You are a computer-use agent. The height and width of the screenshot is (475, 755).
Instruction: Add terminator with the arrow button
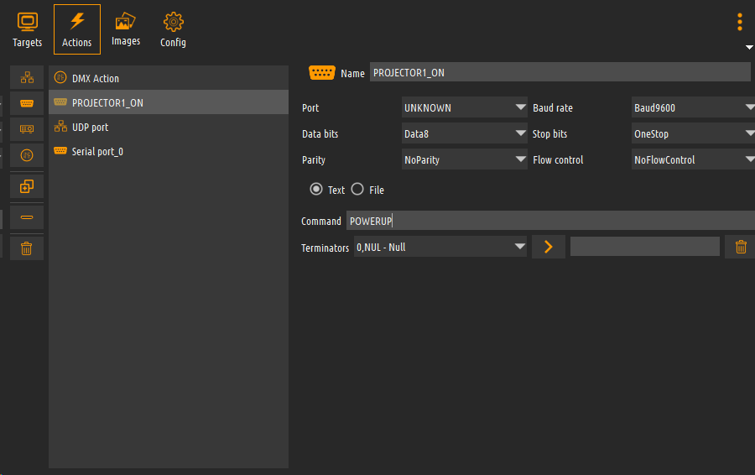[x=549, y=247]
